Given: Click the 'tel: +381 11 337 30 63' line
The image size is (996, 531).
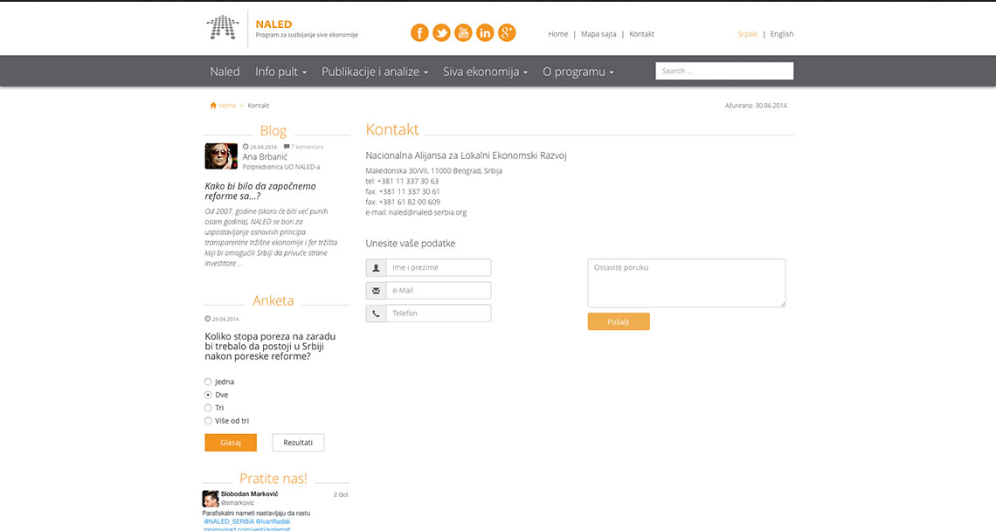Looking at the screenshot, I should 402,181.
